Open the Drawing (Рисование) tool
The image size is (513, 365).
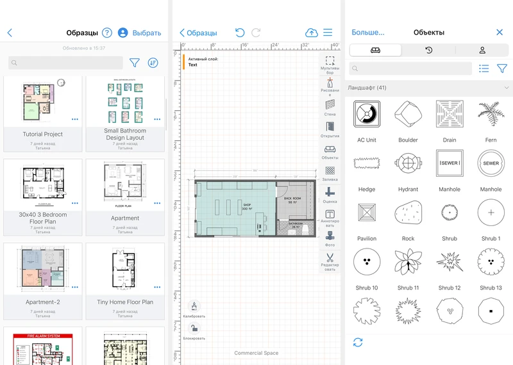[330, 83]
